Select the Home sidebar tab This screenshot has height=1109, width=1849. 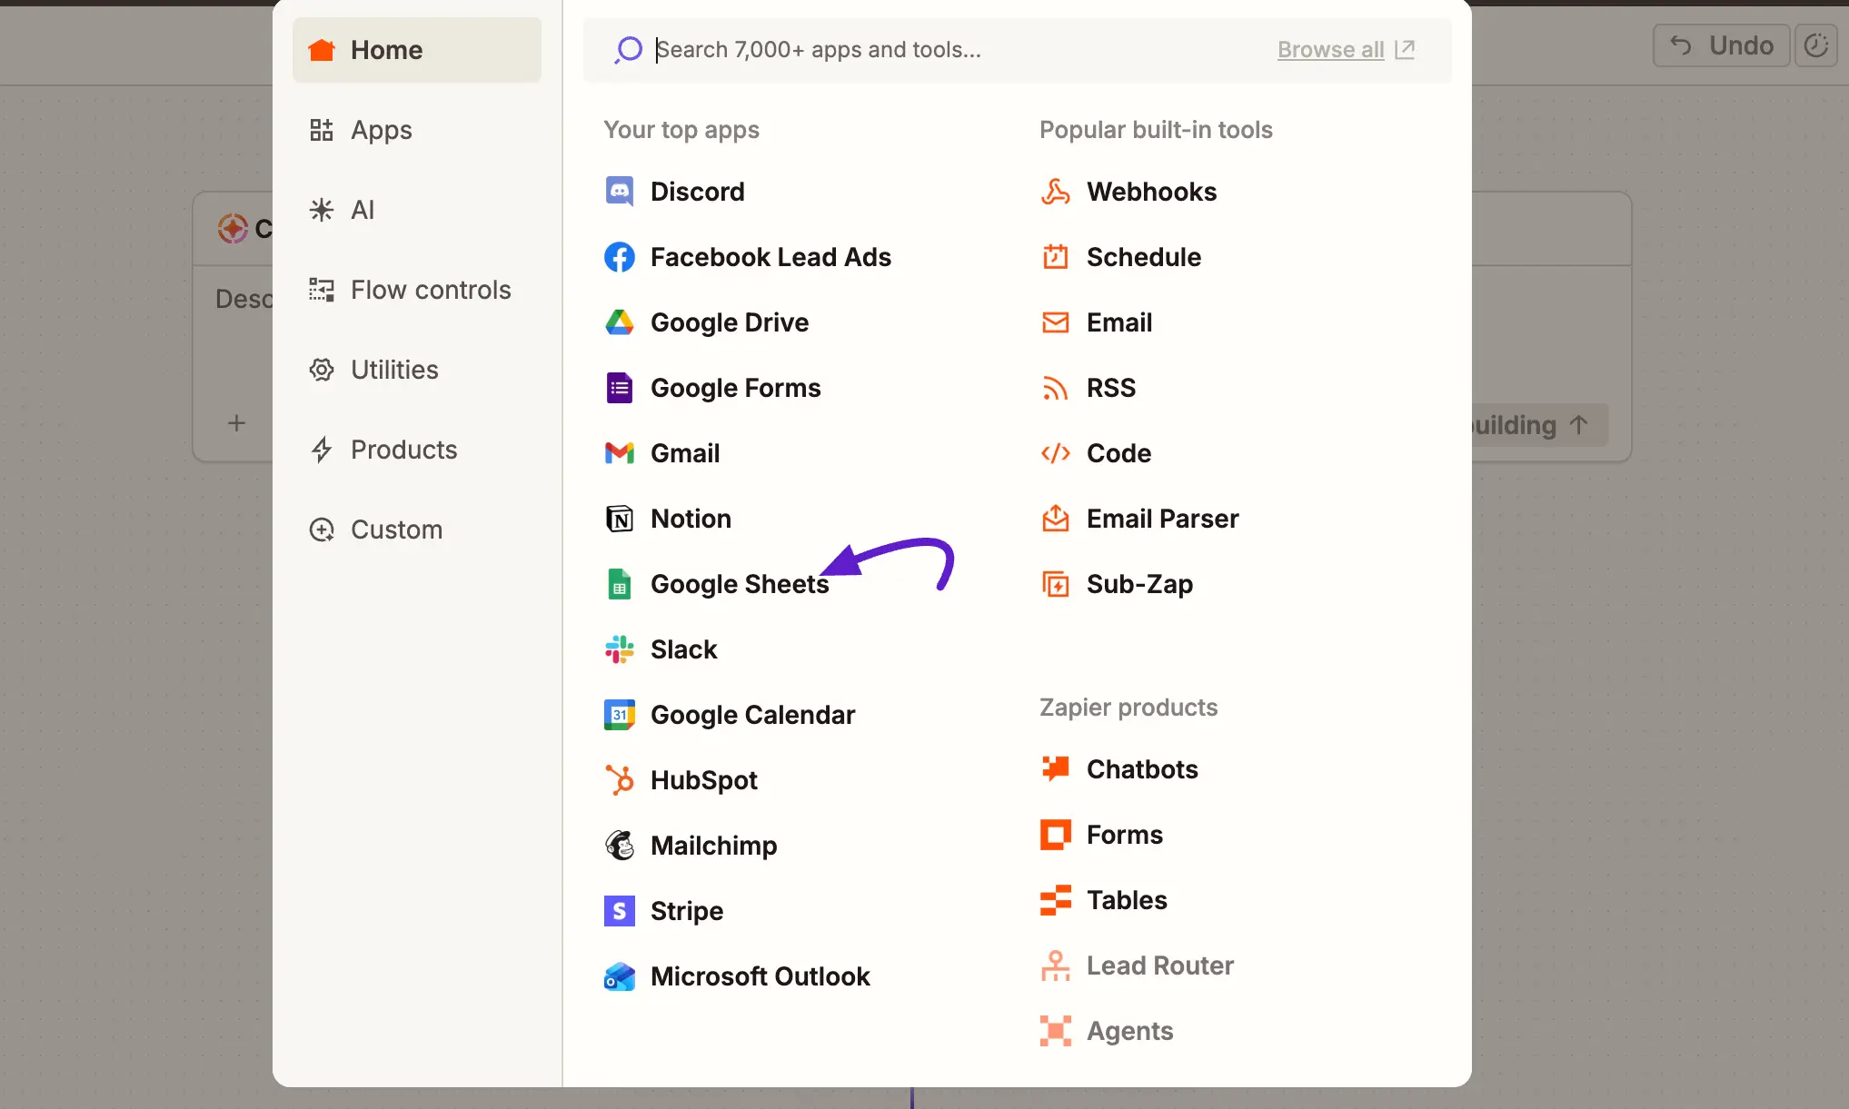click(x=417, y=50)
